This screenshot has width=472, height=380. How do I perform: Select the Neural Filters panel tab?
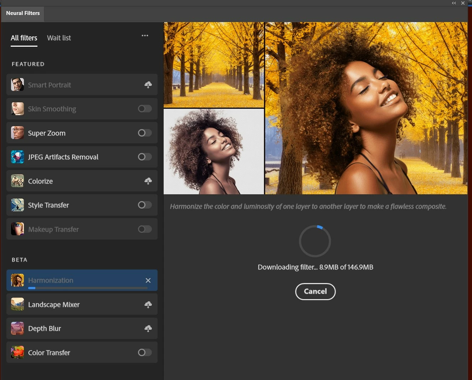(23, 13)
